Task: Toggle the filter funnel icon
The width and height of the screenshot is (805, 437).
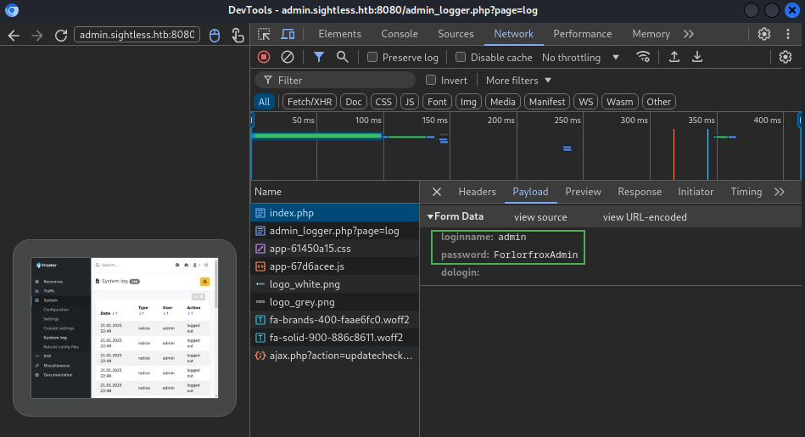Action: [x=319, y=57]
